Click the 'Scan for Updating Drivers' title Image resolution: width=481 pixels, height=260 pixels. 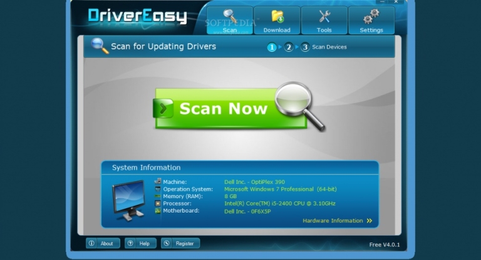click(x=163, y=46)
